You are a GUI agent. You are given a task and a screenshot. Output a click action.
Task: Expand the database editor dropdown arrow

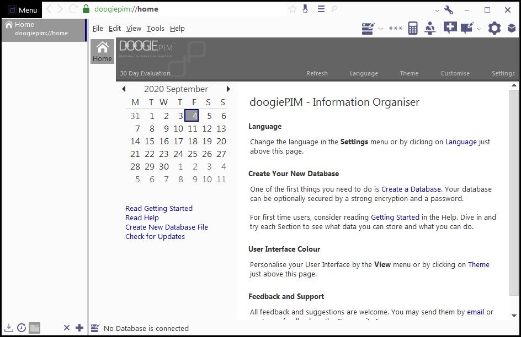[x=380, y=29]
